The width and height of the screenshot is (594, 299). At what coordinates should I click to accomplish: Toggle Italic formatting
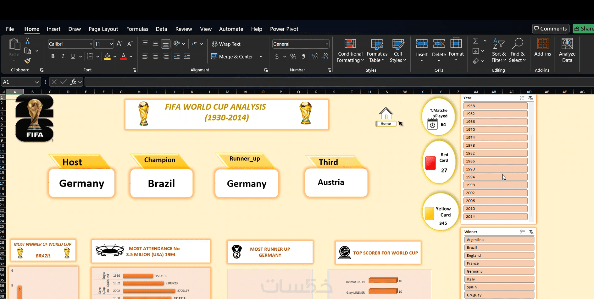[63, 56]
